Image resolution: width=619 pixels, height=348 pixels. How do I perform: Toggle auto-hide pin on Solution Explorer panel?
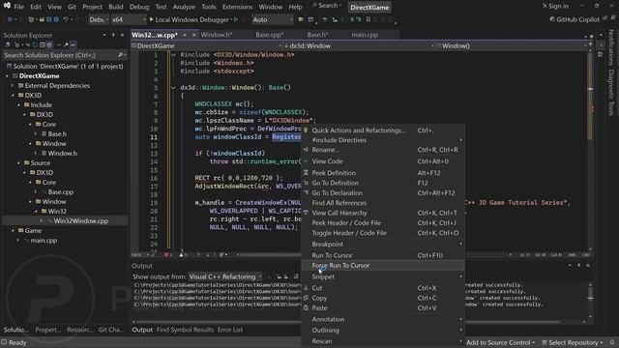click(x=113, y=35)
